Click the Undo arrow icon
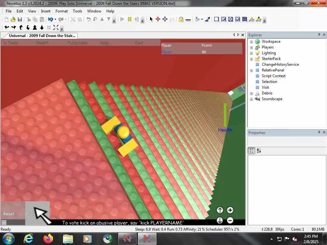Screen dimensions: 327x245 [50, 19]
